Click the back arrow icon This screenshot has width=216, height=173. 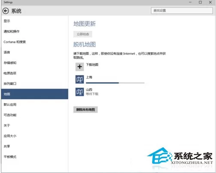(6, 11)
